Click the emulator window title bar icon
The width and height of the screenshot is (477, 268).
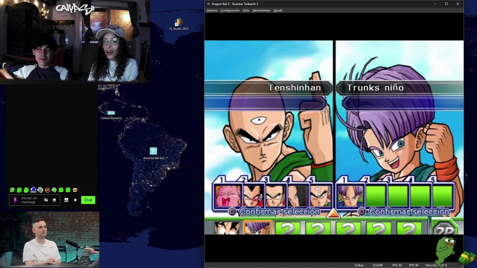click(208, 4)
